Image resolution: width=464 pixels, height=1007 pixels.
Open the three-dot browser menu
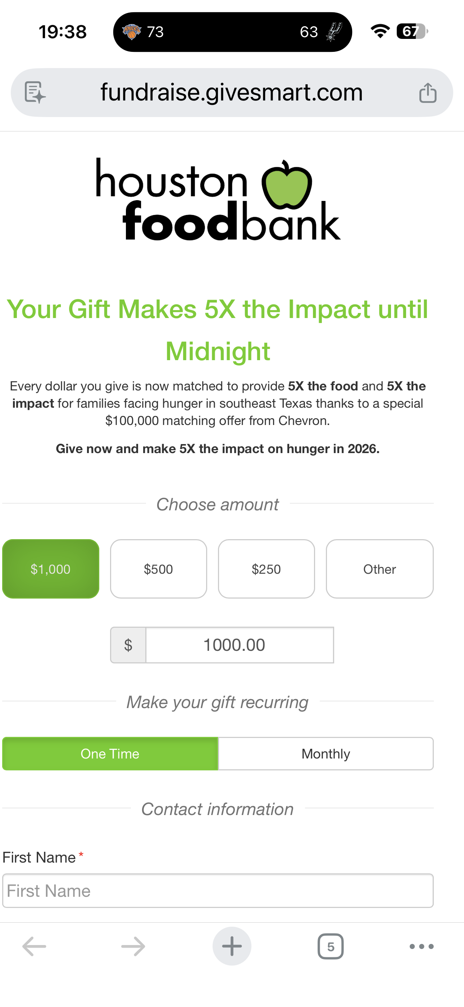pyautogui.click(x=422, y=946)
